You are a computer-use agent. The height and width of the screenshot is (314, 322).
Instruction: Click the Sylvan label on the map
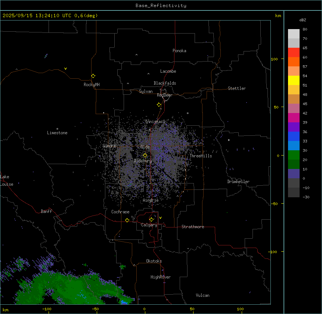(x=146, y=91)
